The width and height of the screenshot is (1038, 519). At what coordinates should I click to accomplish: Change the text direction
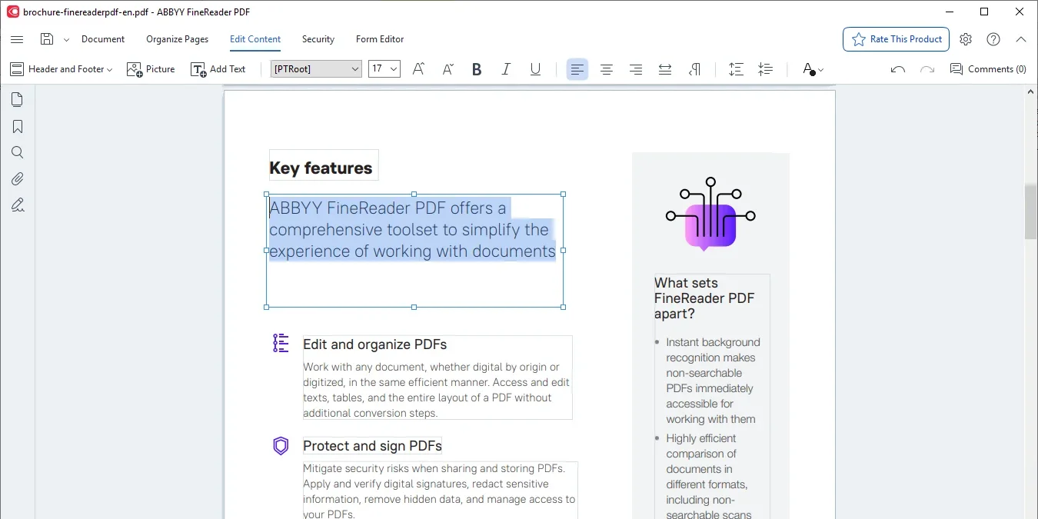tap(694, 69)
